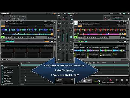Viewport: 130px width, 98px height.
Task: Open Deck C letter menu
Action: 55,44
